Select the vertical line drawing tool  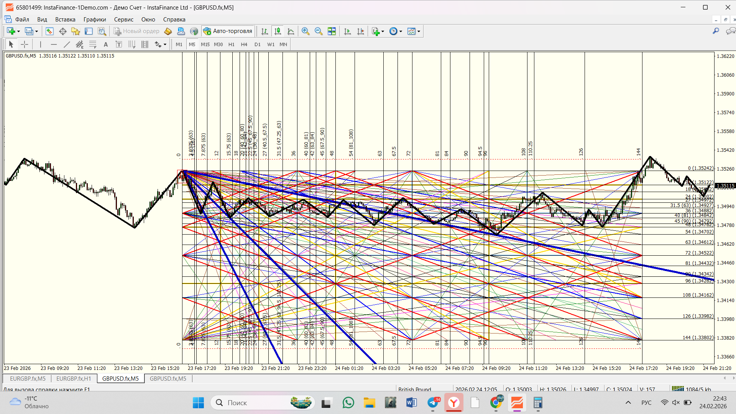tap(41, 44)
